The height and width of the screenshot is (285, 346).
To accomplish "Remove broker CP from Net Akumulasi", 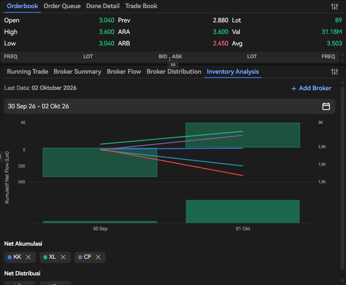I will click(x=98, y=257).
